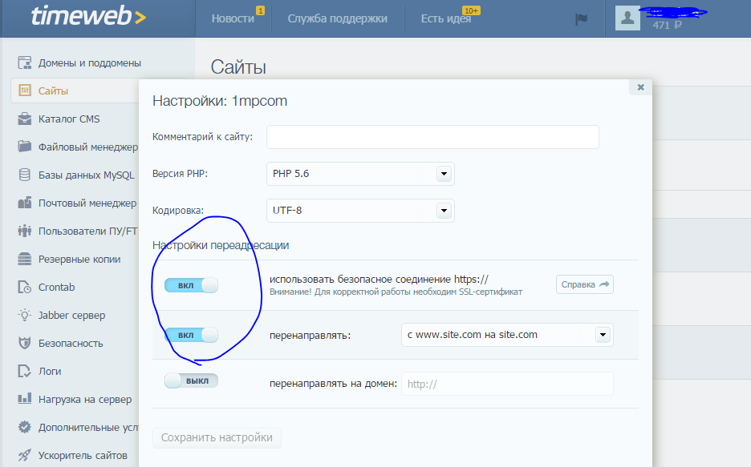Open Базы данных MySQL menu item
Image resolution: width=751 pixels, height=467 pixels.
click(x=86, y=175)
